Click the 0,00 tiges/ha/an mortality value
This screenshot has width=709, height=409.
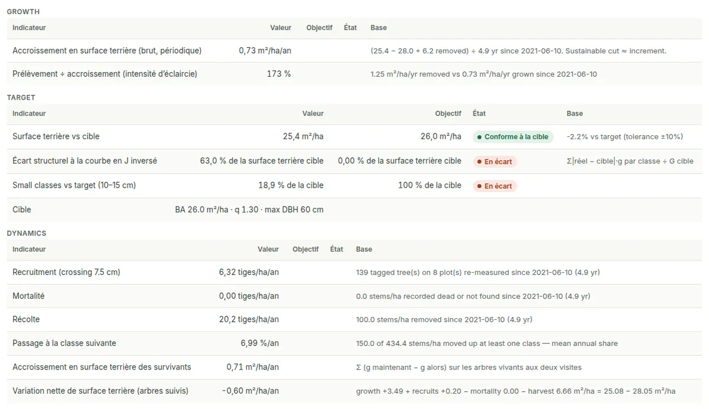[x=249, y=296]
